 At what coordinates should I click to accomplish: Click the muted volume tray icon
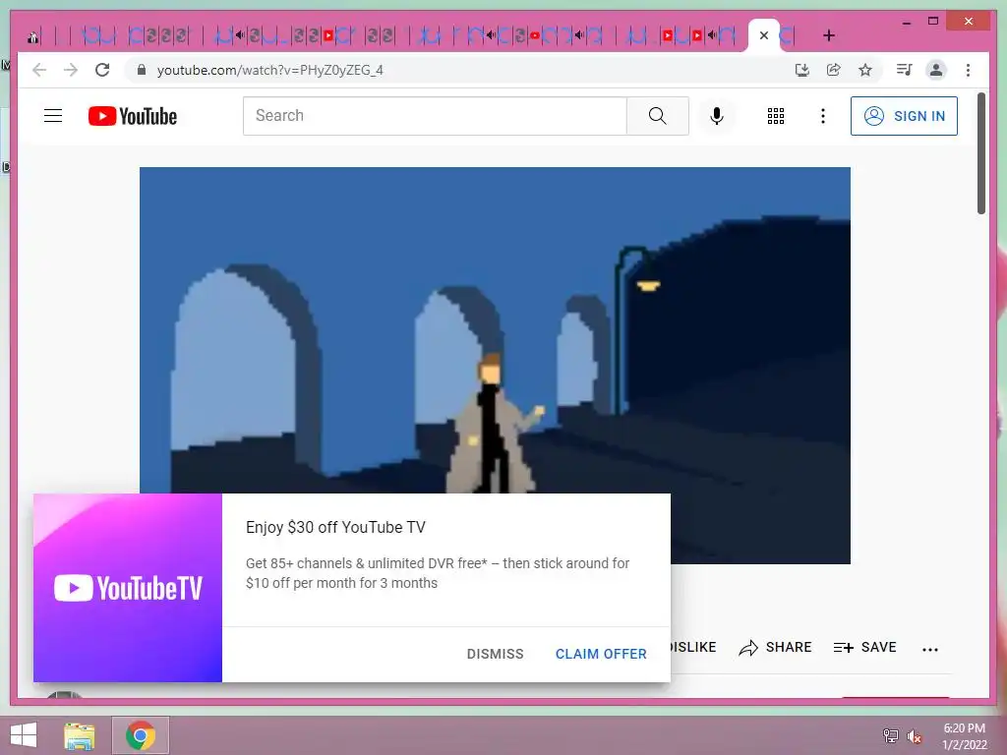tap(915, 736)
